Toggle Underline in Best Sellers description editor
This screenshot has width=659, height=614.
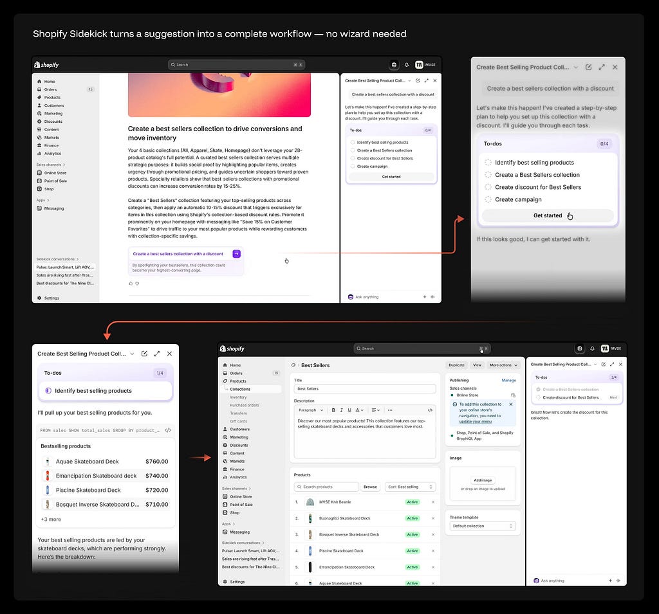[349, 410]
